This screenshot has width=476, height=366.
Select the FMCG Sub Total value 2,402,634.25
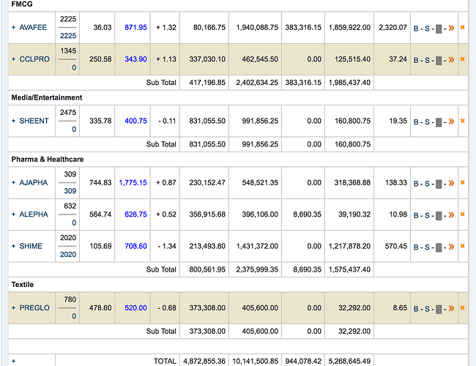click(x=257, y=83)
